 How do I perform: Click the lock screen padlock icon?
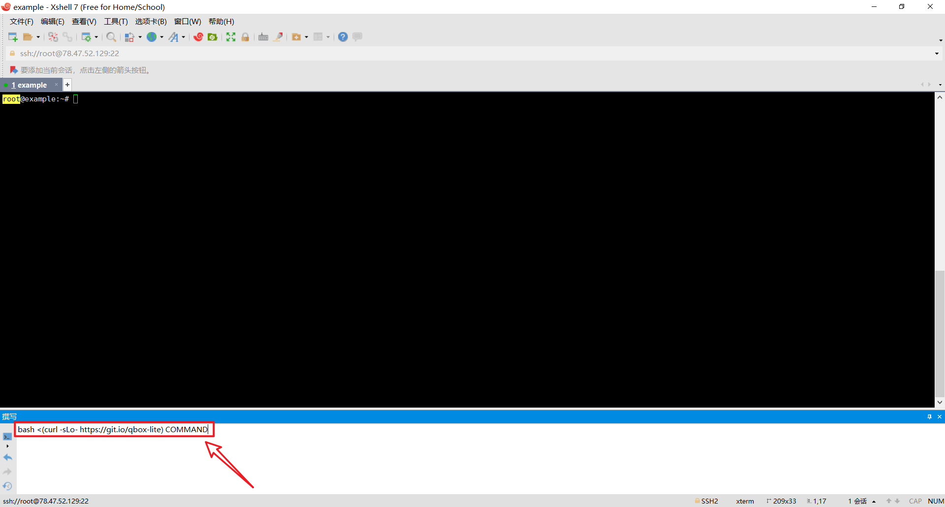coord(245,37)
